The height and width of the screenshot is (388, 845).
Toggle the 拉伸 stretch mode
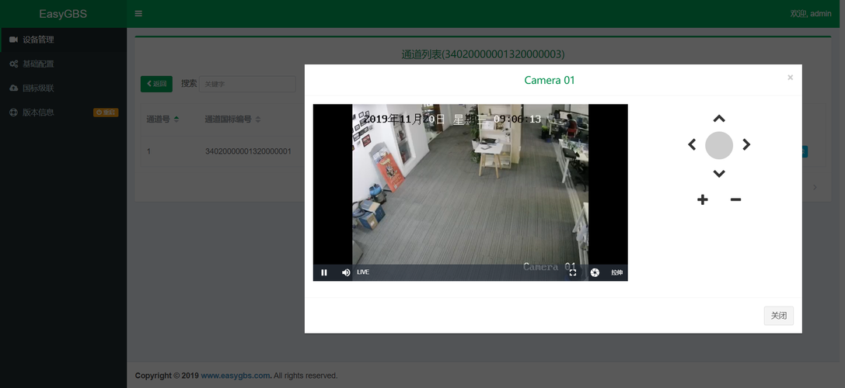click(616, 273)
